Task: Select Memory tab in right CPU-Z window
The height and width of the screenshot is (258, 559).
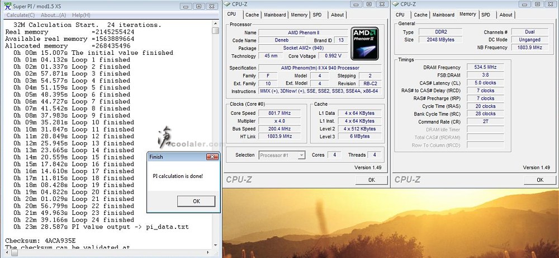Action: 468,15
